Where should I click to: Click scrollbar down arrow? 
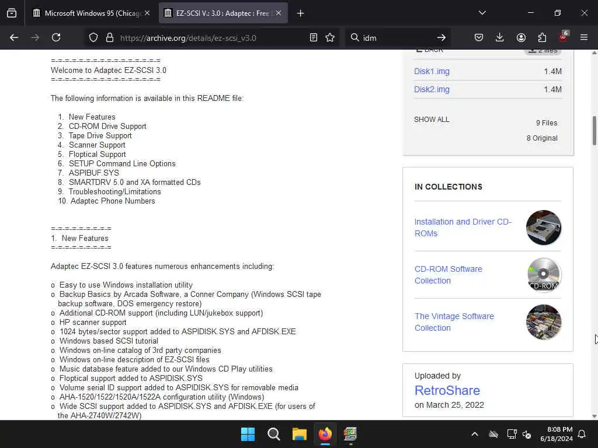[x=594, y=416]
